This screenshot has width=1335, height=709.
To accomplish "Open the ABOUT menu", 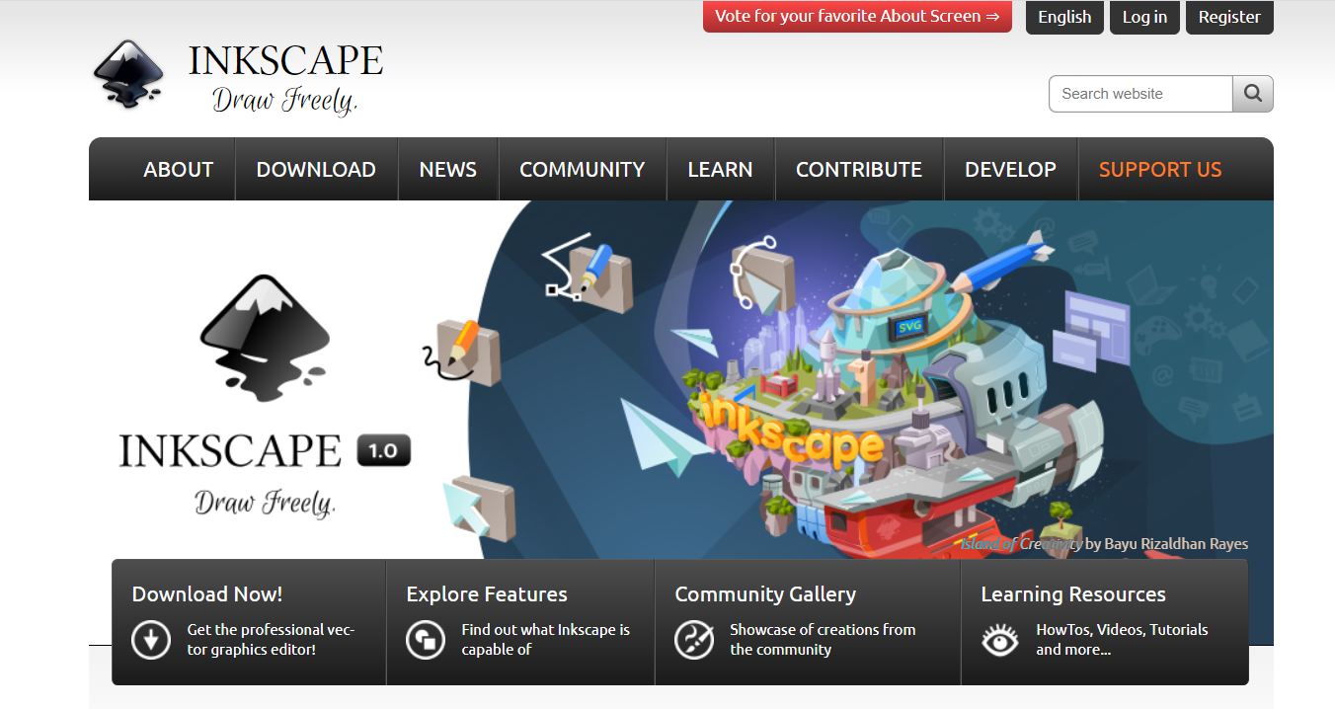I will point(178,170).
